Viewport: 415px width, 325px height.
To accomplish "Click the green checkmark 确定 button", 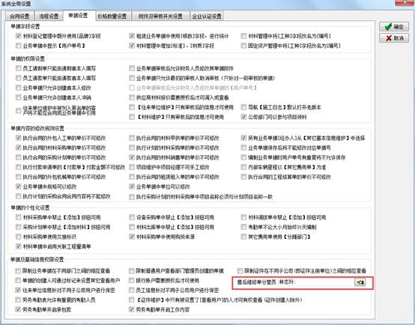I will [x=394, y=27].
